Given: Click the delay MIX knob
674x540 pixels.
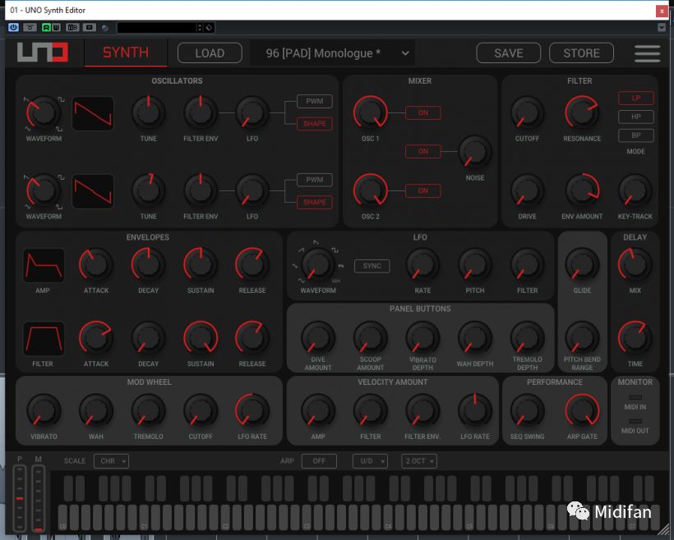Looking at the screenshot, I should pos(635,265).
